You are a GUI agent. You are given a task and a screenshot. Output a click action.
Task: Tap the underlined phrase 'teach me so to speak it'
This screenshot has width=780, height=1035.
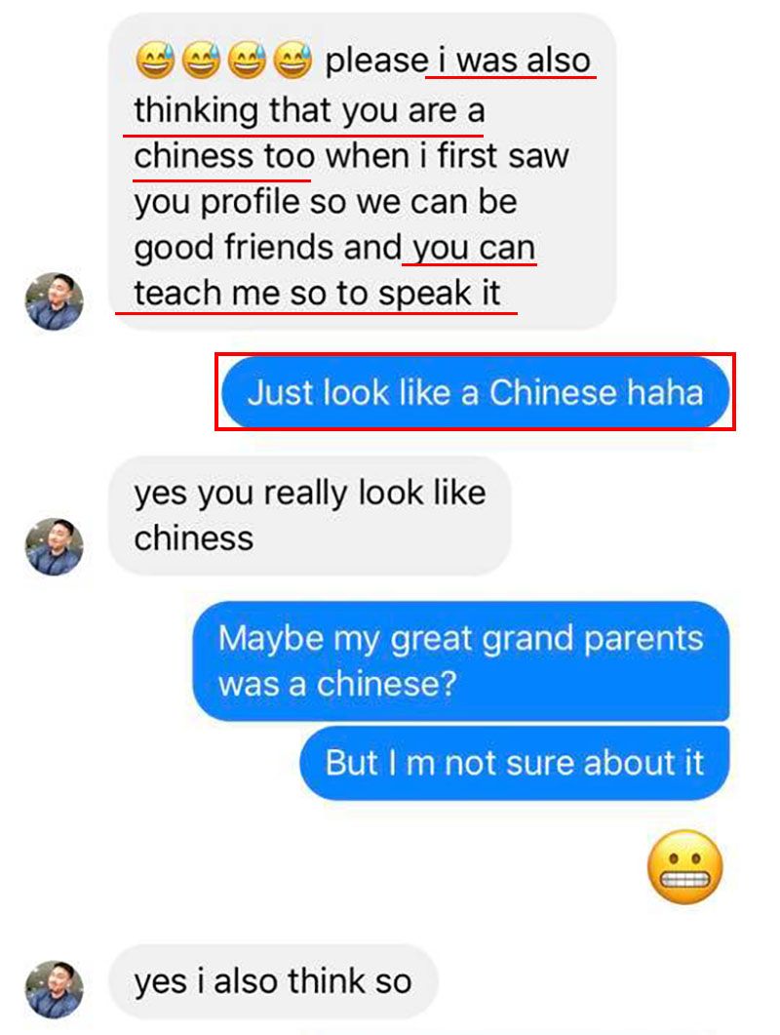(318, 293)
